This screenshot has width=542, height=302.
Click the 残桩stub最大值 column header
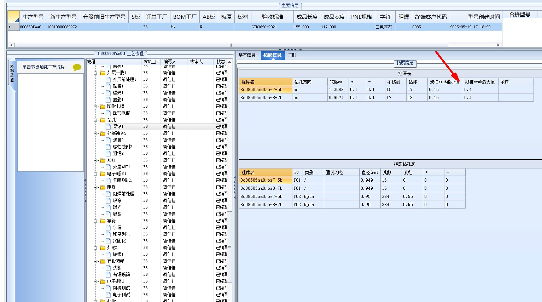[x=480, y=82]
